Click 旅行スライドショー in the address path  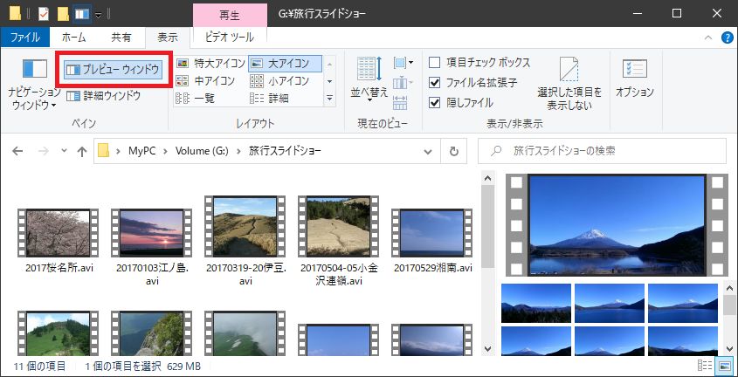pyautogui.click(x=285, y=151)
